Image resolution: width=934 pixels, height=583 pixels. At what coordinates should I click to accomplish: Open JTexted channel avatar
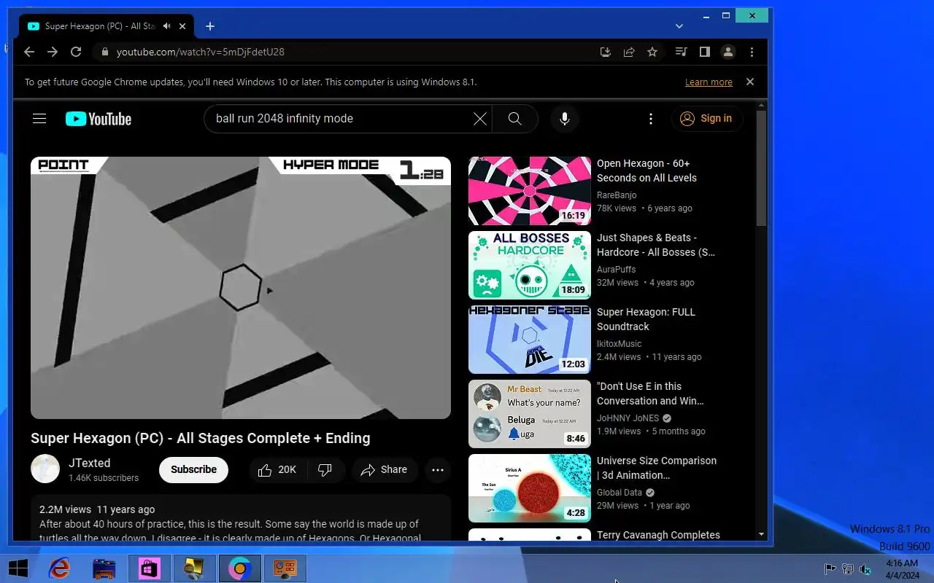coord(45,469)
